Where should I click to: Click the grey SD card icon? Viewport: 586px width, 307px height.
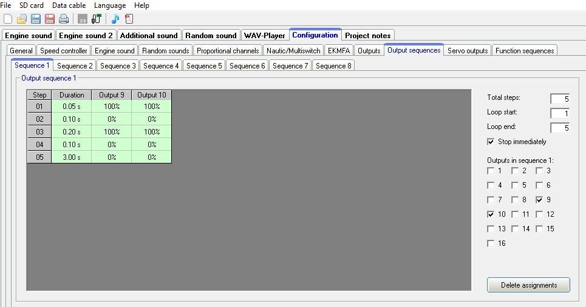[x=82, y=19]
